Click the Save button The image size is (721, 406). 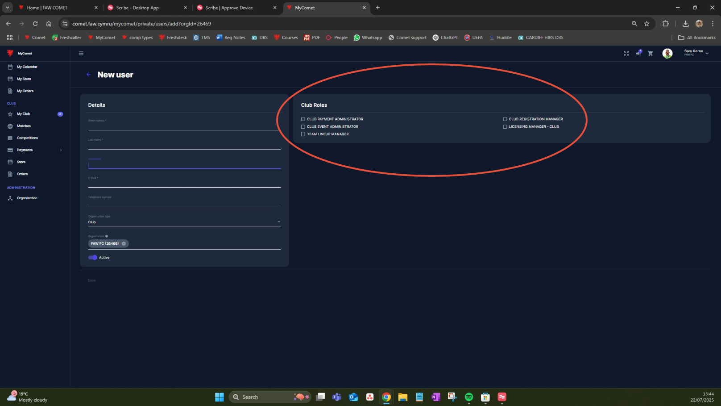[91, 280]
